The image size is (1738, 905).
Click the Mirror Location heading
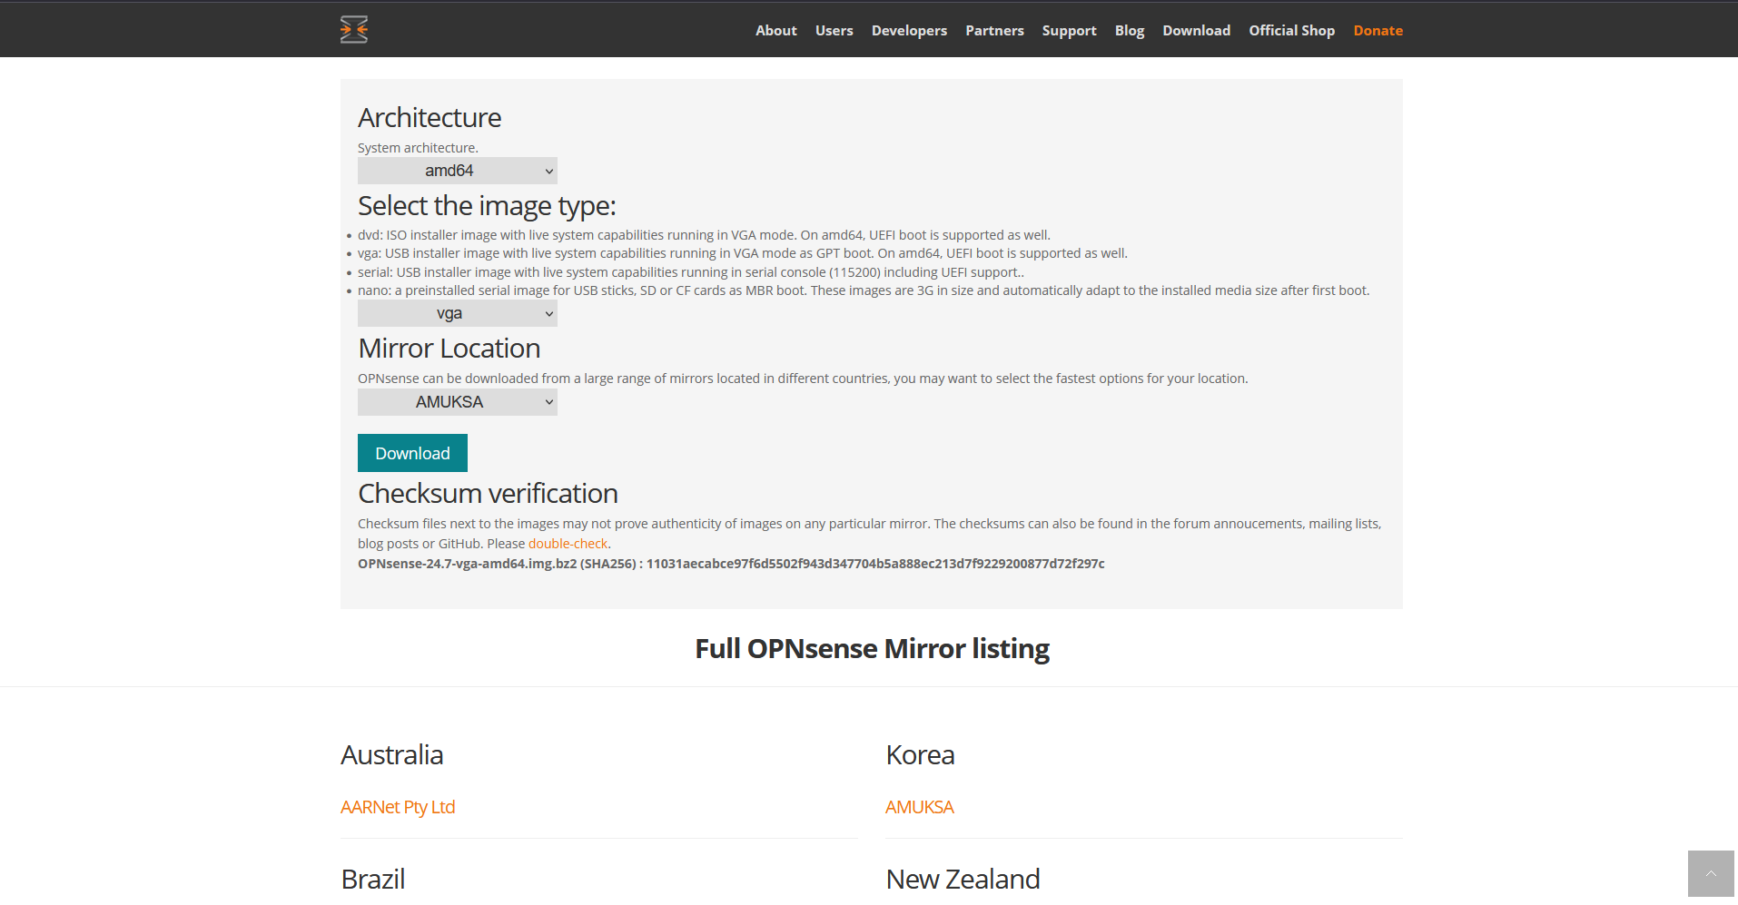pyautogui.click(x=449, y=349)
